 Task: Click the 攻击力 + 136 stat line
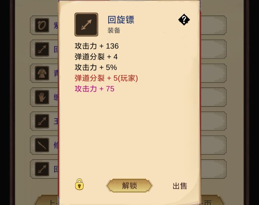coord(97,46)
